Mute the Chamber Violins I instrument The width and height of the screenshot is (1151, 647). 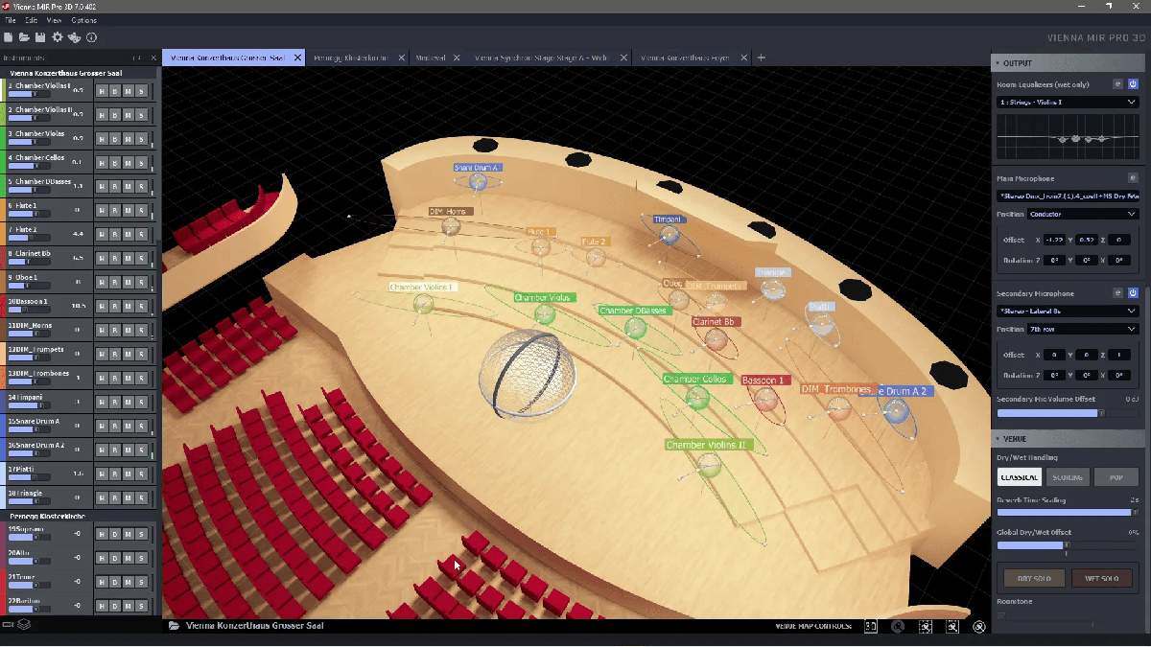pos(128,91)
